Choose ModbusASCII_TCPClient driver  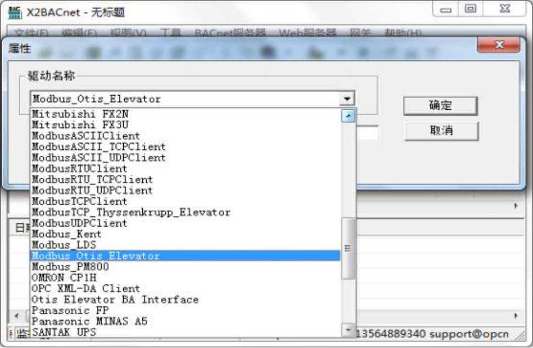coord(185,147)
